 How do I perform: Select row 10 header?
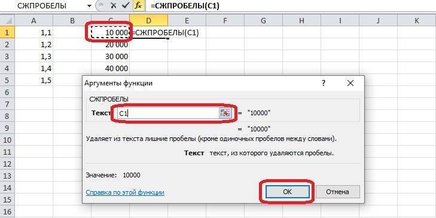click(7, 140)
